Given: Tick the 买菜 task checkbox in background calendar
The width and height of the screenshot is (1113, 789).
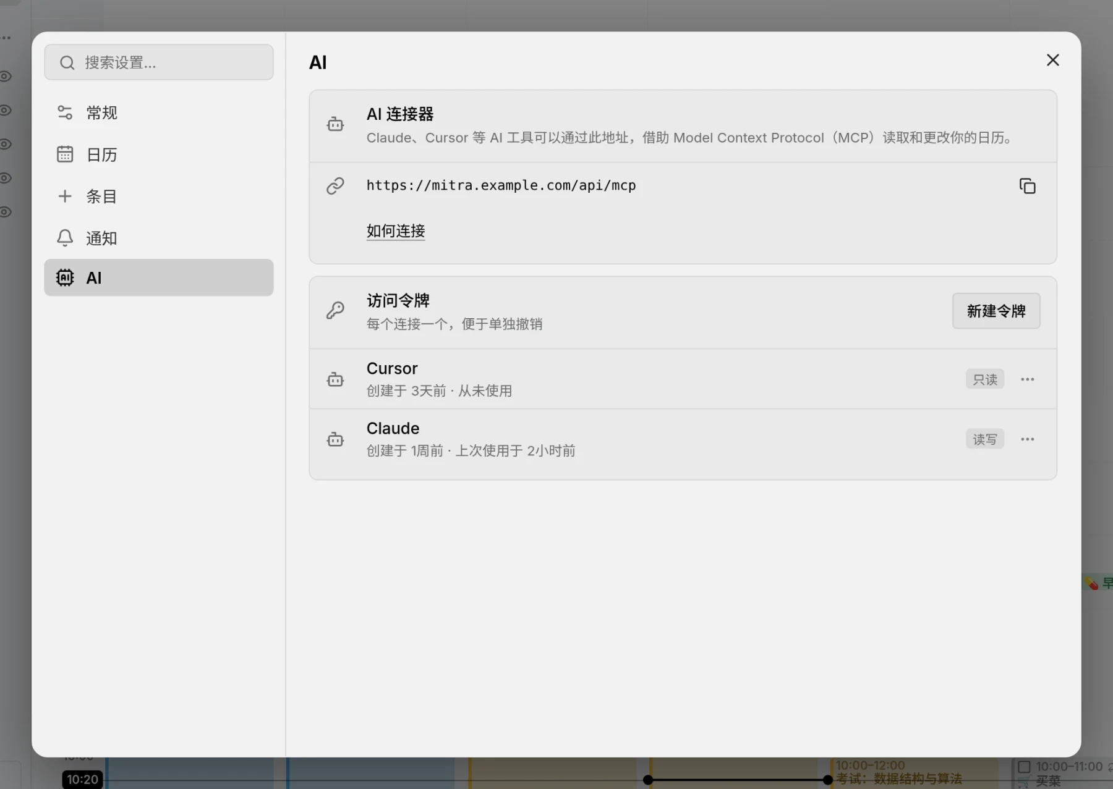Looking at the screenshot, I should (1024, 767).
